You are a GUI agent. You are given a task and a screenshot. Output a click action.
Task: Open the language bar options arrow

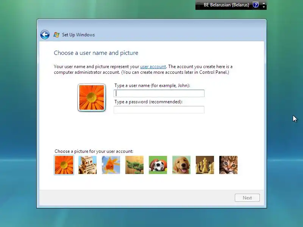point(264,7)
